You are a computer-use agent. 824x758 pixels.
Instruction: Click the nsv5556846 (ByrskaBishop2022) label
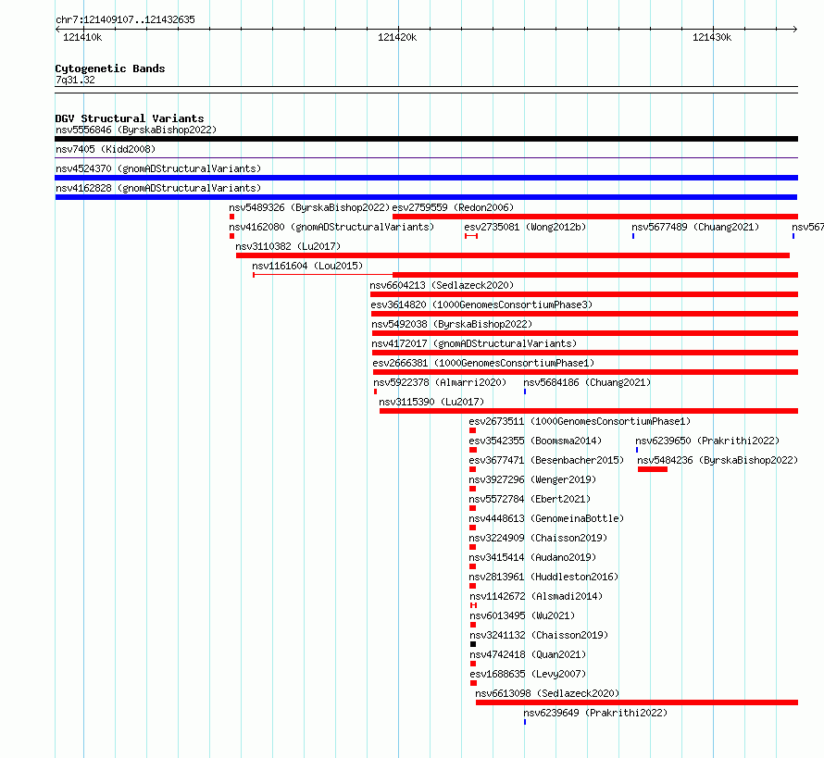click(136, 130)
